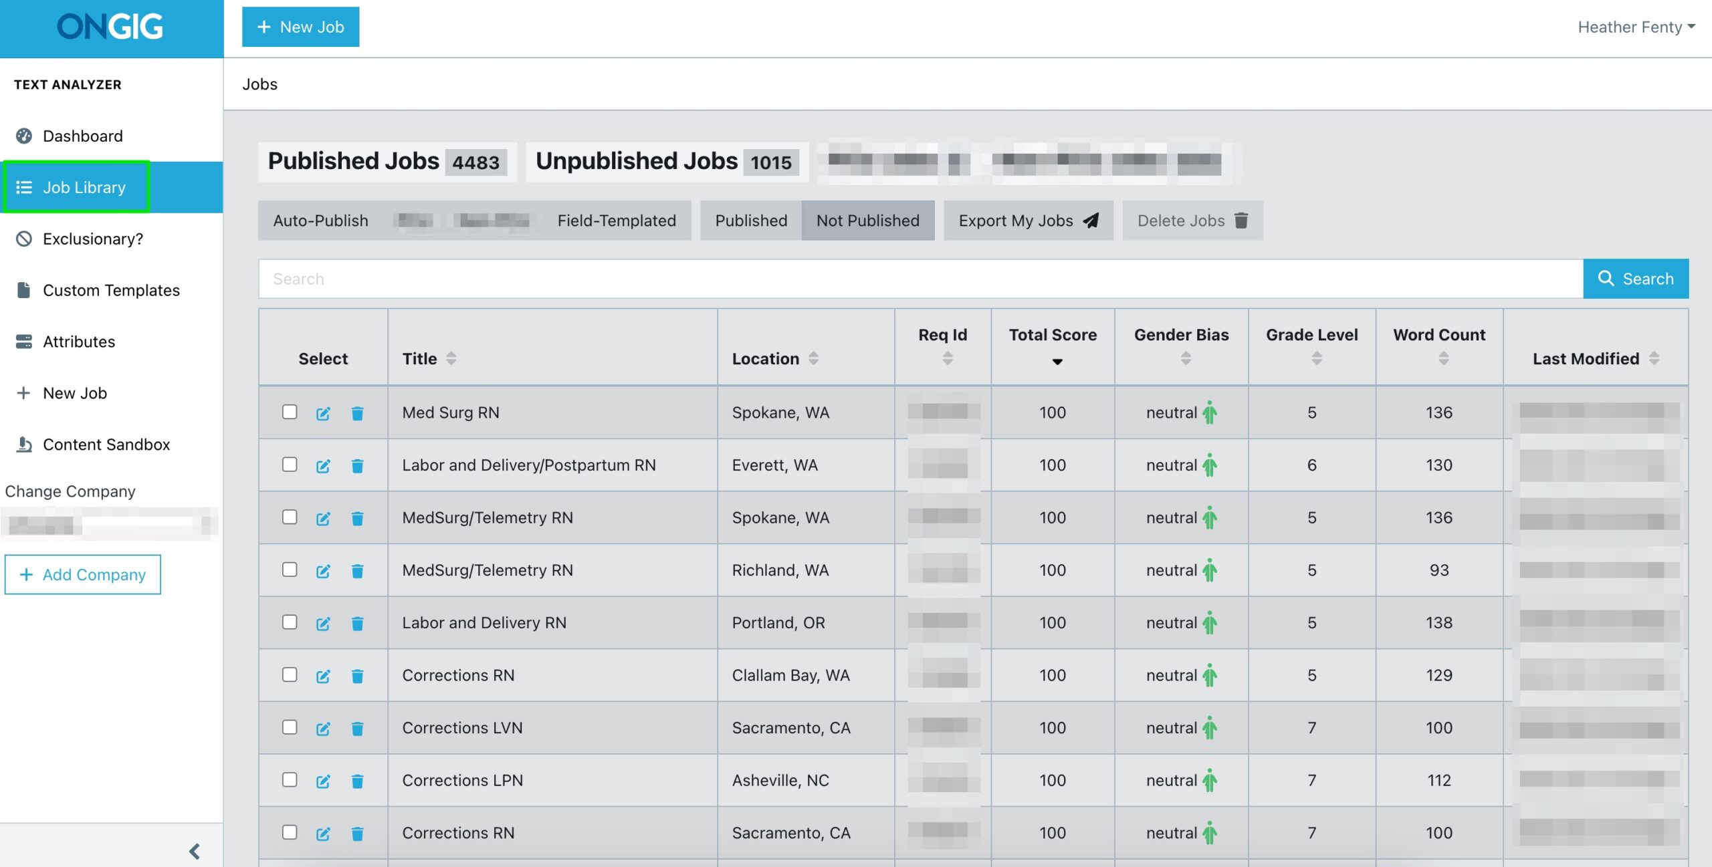Image resolution: width=1712 pixels, height=867 pixels.
Task: Edit Corrections RN Clallam Bay job
Action: click(323, 676)
